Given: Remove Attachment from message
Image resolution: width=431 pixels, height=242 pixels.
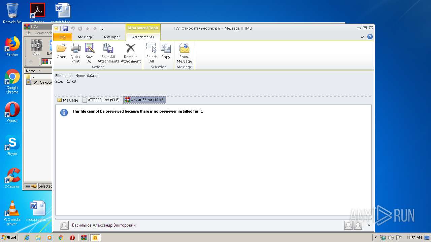Looking at the screenshot, I should (x=131, y=52).
